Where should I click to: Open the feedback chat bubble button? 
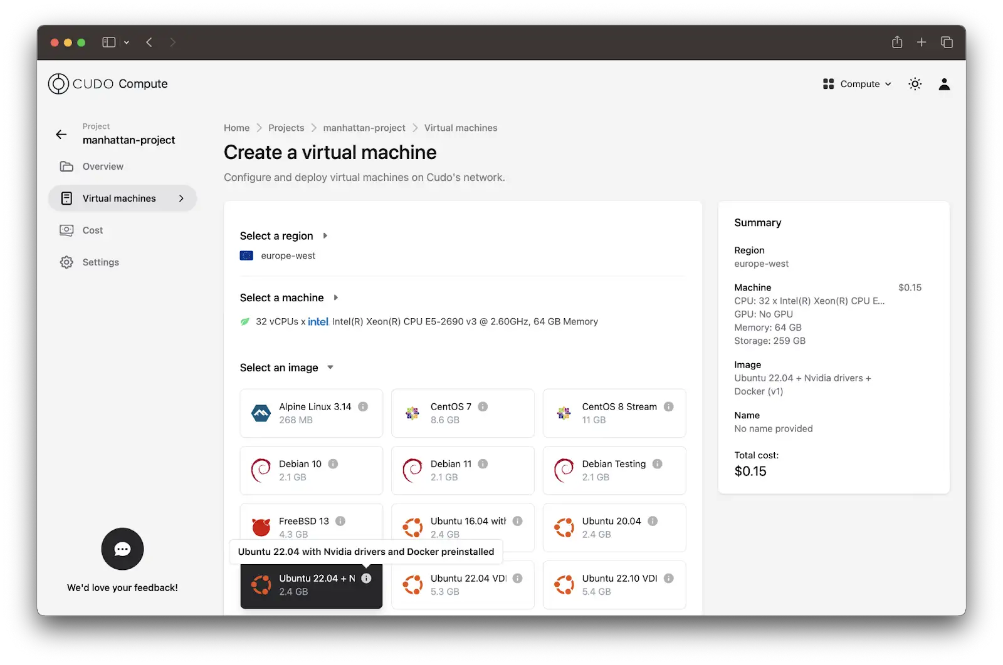(x=122, y=549)
